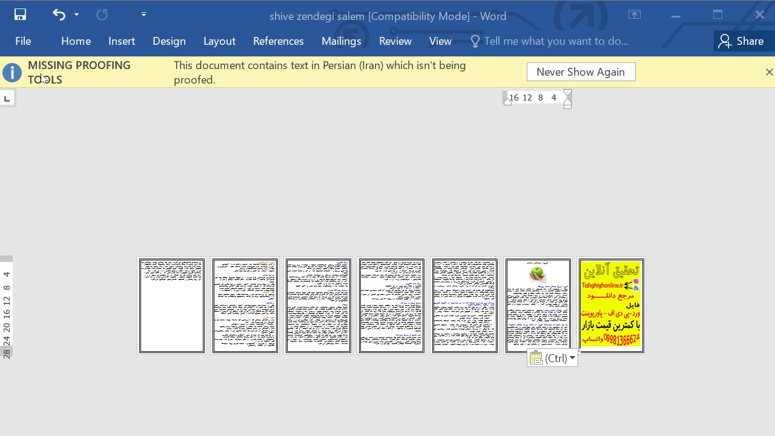Viewport: 775px width, 436px height.
Task: Go to the References tab
Action: pos(279,41)
